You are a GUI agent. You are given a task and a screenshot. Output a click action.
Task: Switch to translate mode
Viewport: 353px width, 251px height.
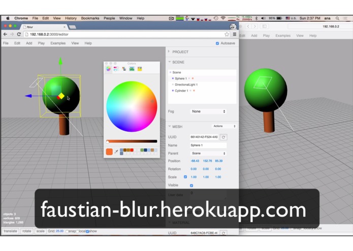tap(10, 231)
